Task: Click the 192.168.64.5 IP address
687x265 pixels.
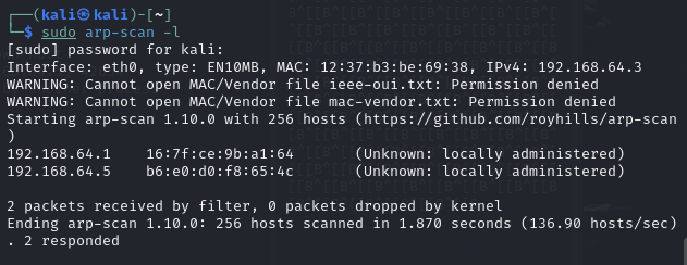Action: [59, 172]
